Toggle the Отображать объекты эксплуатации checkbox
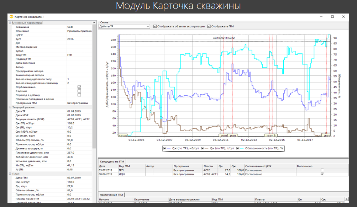Screen dimensions: 357x207 pyautogui.click(x=155, y=26)
